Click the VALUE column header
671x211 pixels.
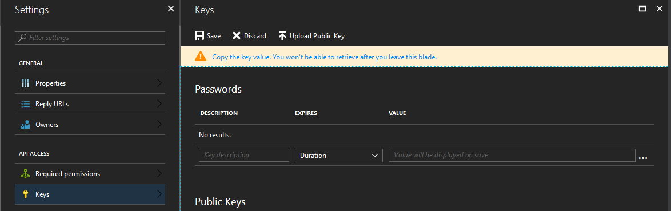[397, 113]
